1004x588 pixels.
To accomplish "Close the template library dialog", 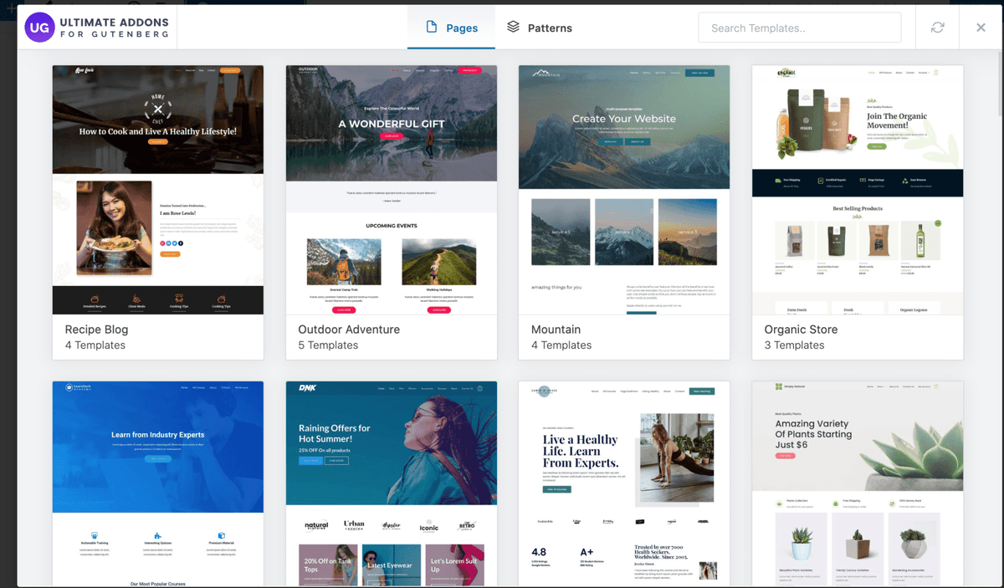I will tap(981, 28).
